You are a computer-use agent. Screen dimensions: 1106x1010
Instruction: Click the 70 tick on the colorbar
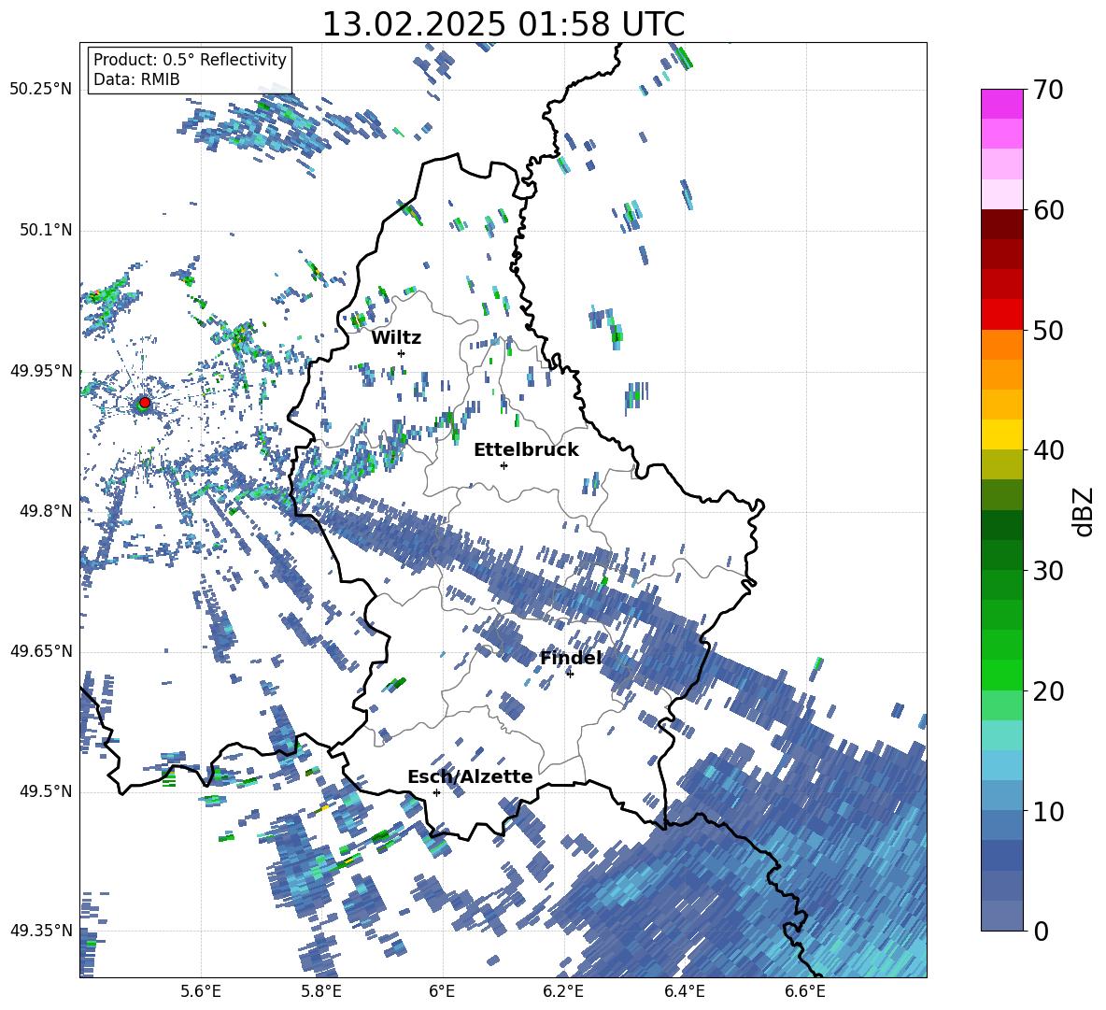[x=1048, y=90]
